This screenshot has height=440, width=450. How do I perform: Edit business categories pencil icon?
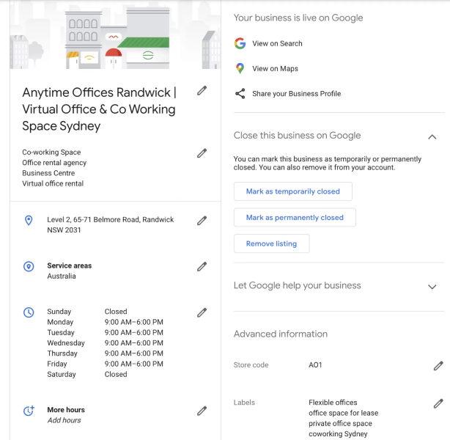202,153
